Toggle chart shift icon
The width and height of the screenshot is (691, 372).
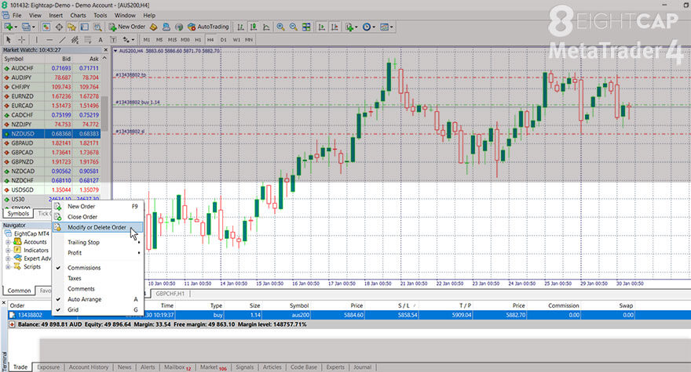pos(335,27)
